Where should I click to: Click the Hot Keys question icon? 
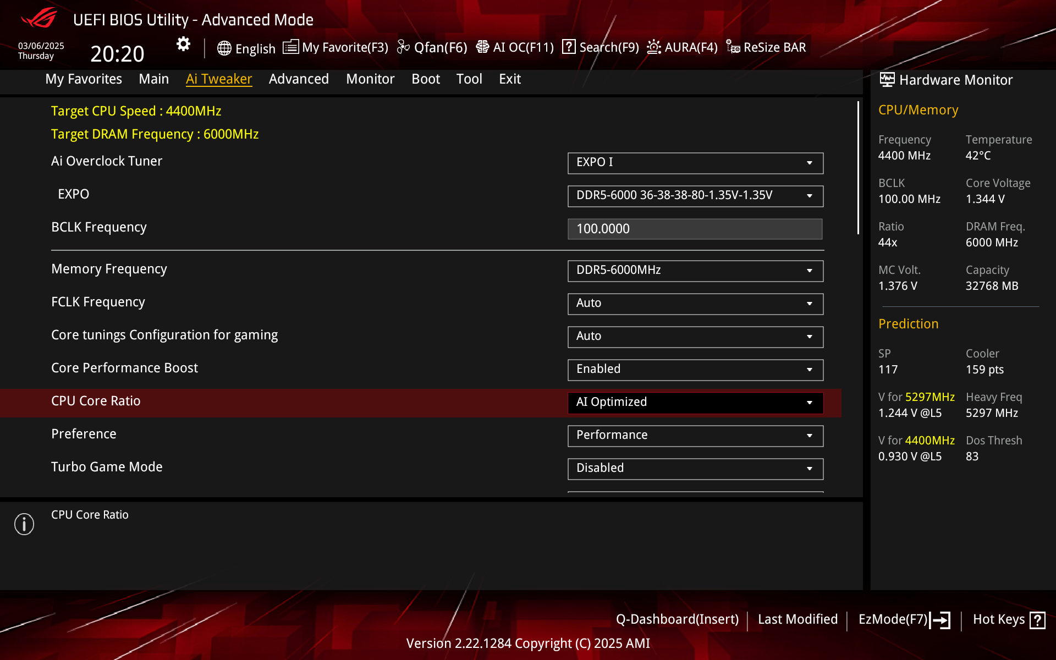click(1037, 620)
